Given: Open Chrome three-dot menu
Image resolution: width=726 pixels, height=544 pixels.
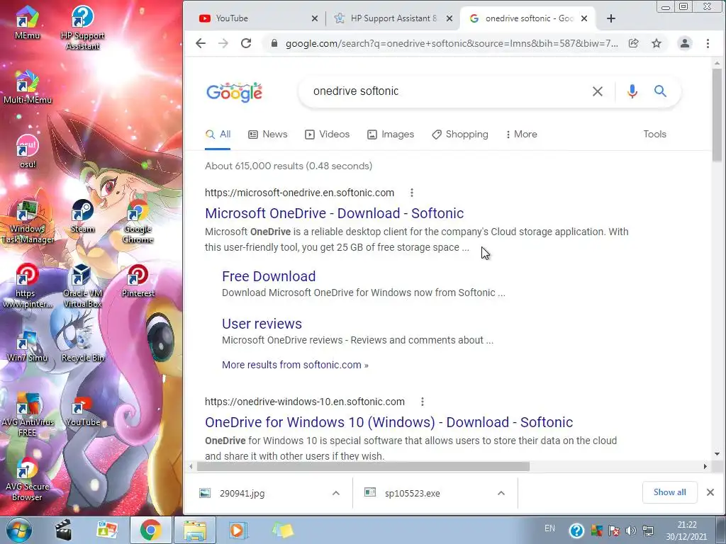Looking at the screenshot, I should tap(708, 43).
